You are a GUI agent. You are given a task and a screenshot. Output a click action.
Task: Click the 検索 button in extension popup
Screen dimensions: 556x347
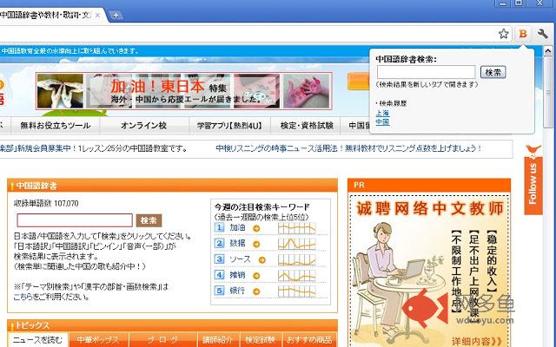click(493, 72)
